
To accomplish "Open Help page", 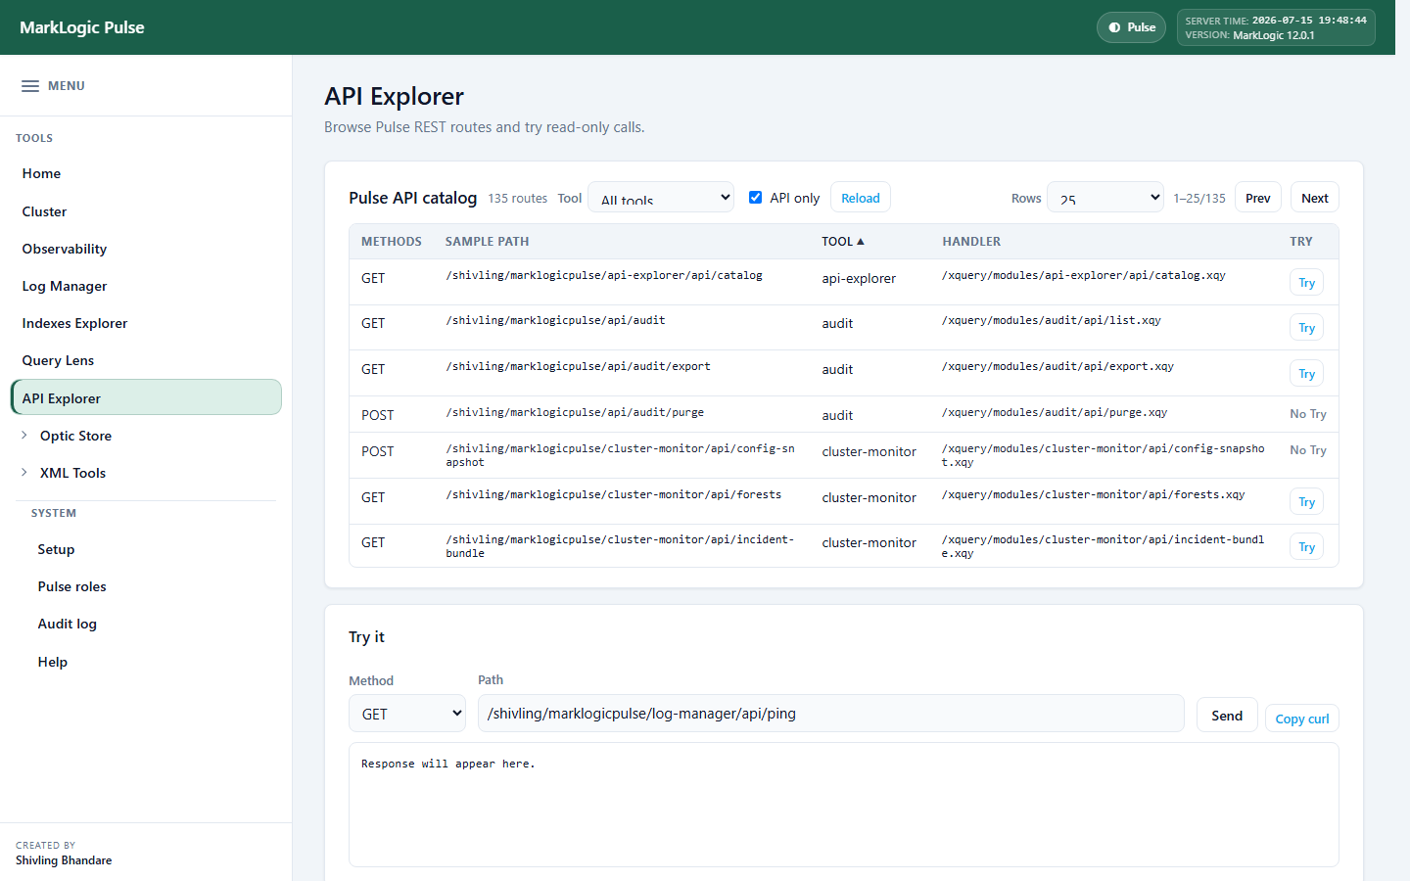I will 52,662.
